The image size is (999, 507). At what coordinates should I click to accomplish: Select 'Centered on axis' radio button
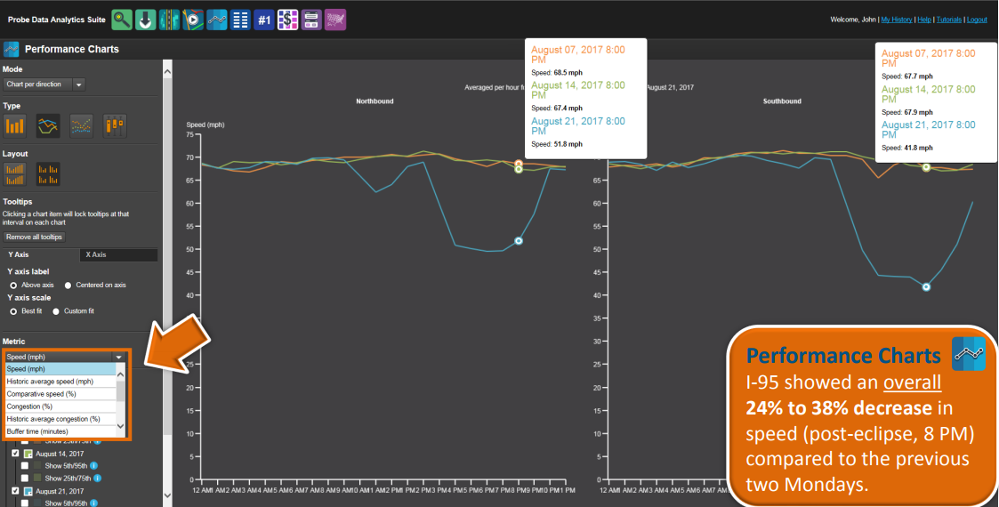pos(68,285)
